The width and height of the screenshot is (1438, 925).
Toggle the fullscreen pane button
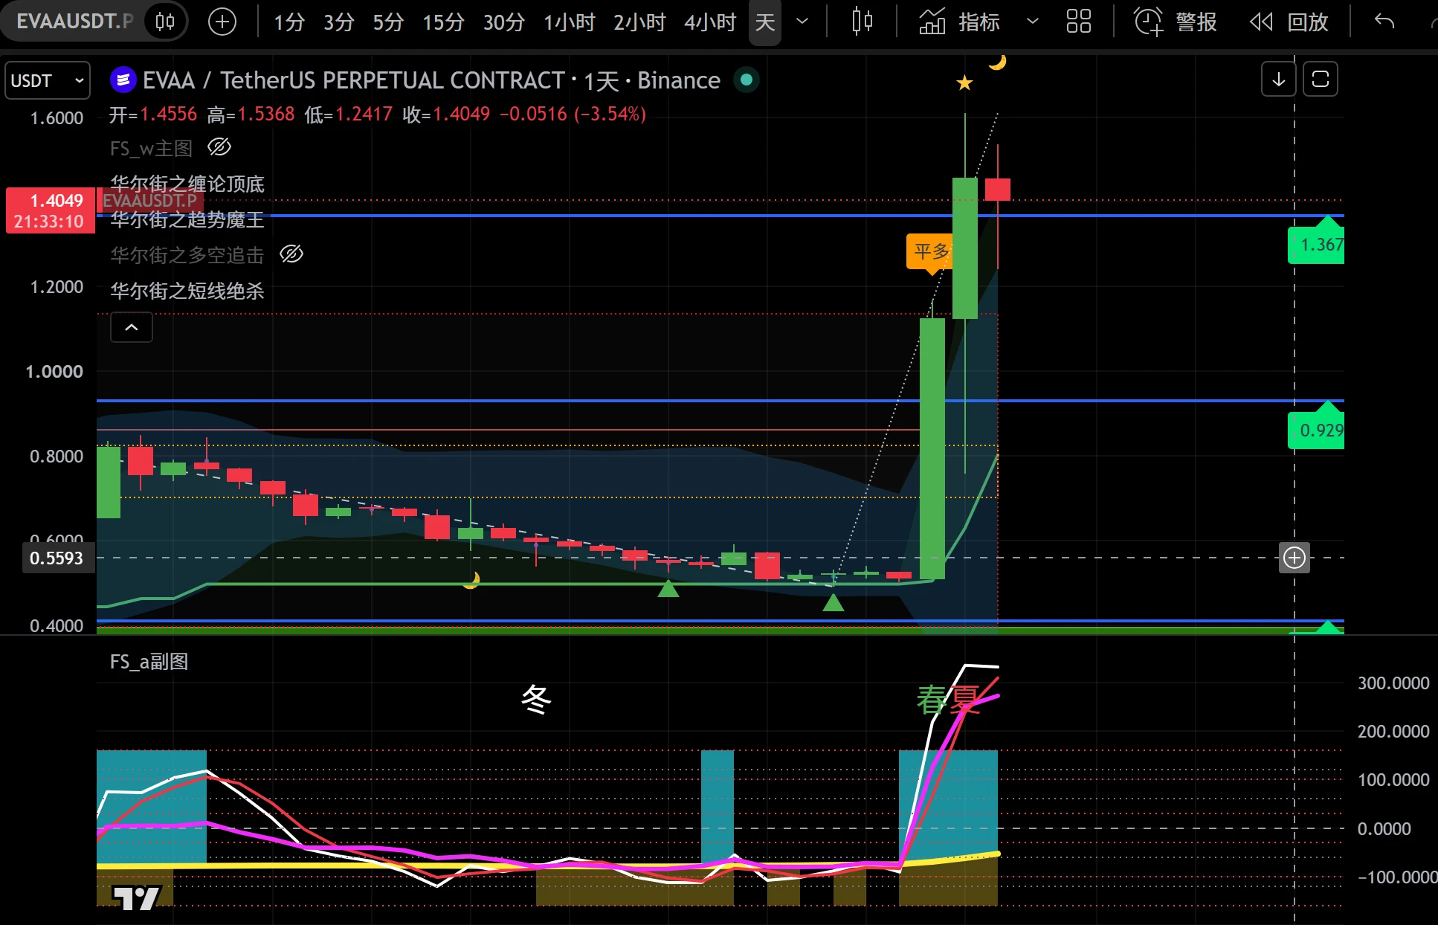(x=1321, y=79)
